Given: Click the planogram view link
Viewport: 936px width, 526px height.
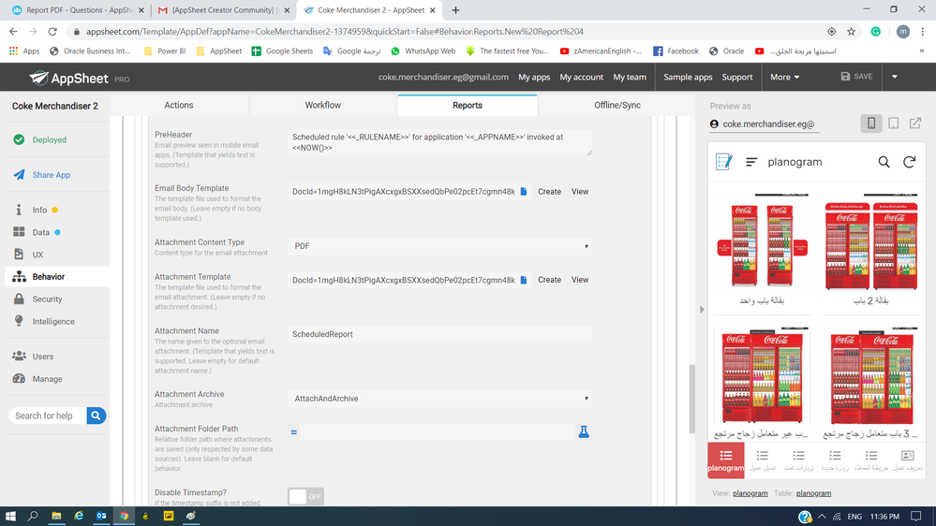Looking at the screenshot, I should tap(750, 493).
